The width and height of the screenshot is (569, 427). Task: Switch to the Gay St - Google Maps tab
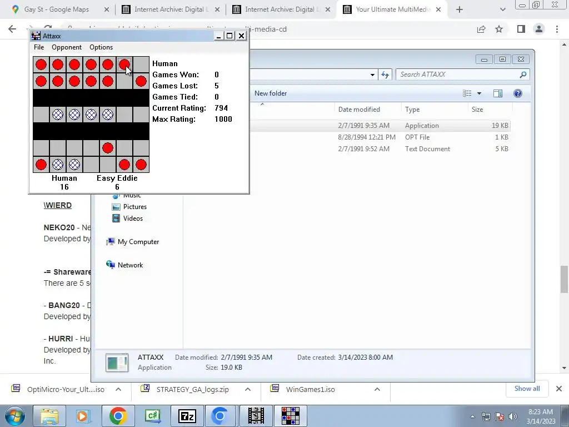pos(57,9)
